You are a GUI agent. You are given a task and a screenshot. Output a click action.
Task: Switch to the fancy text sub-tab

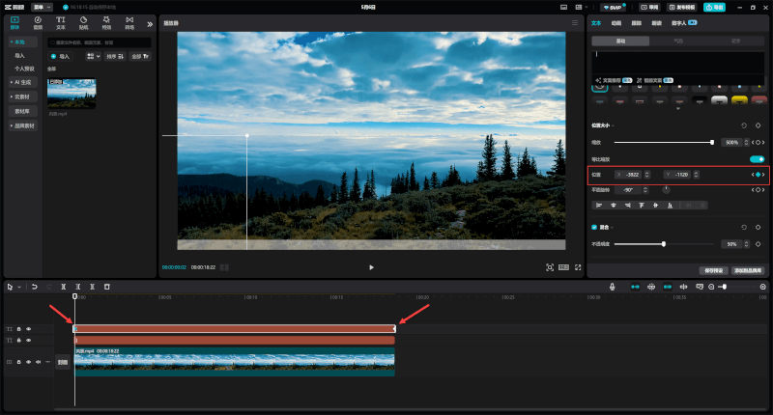click(735, 41)
